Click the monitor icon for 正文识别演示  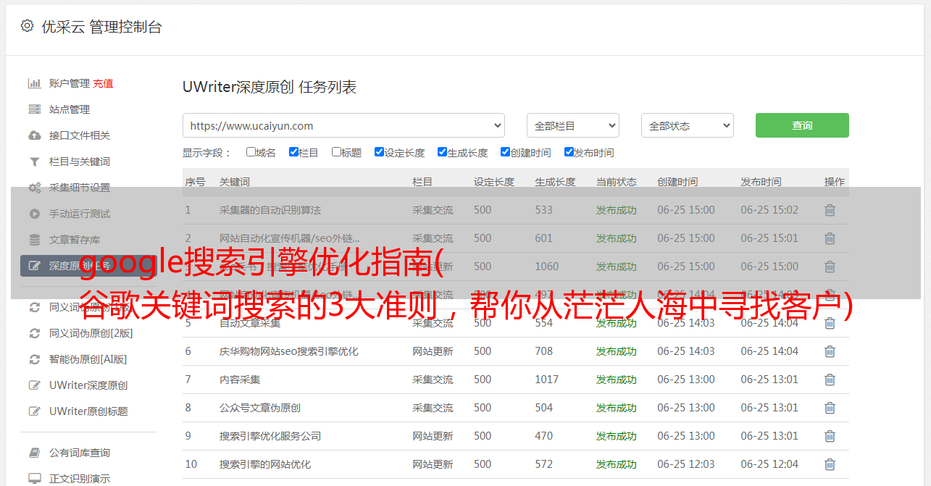click(34, 479)
